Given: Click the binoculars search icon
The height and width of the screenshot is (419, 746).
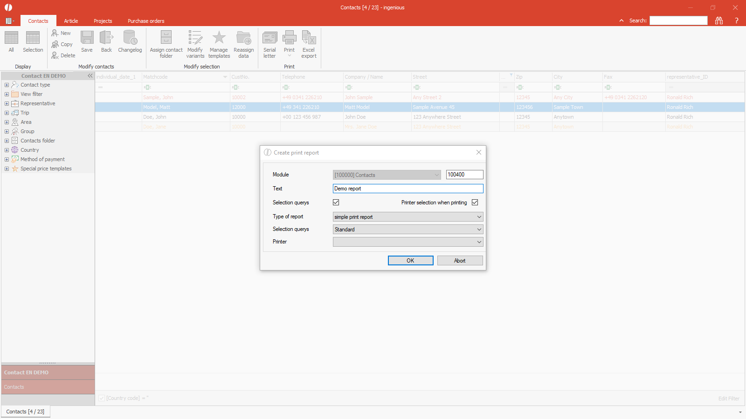Looking at the screenshot, I should (719, 20).
